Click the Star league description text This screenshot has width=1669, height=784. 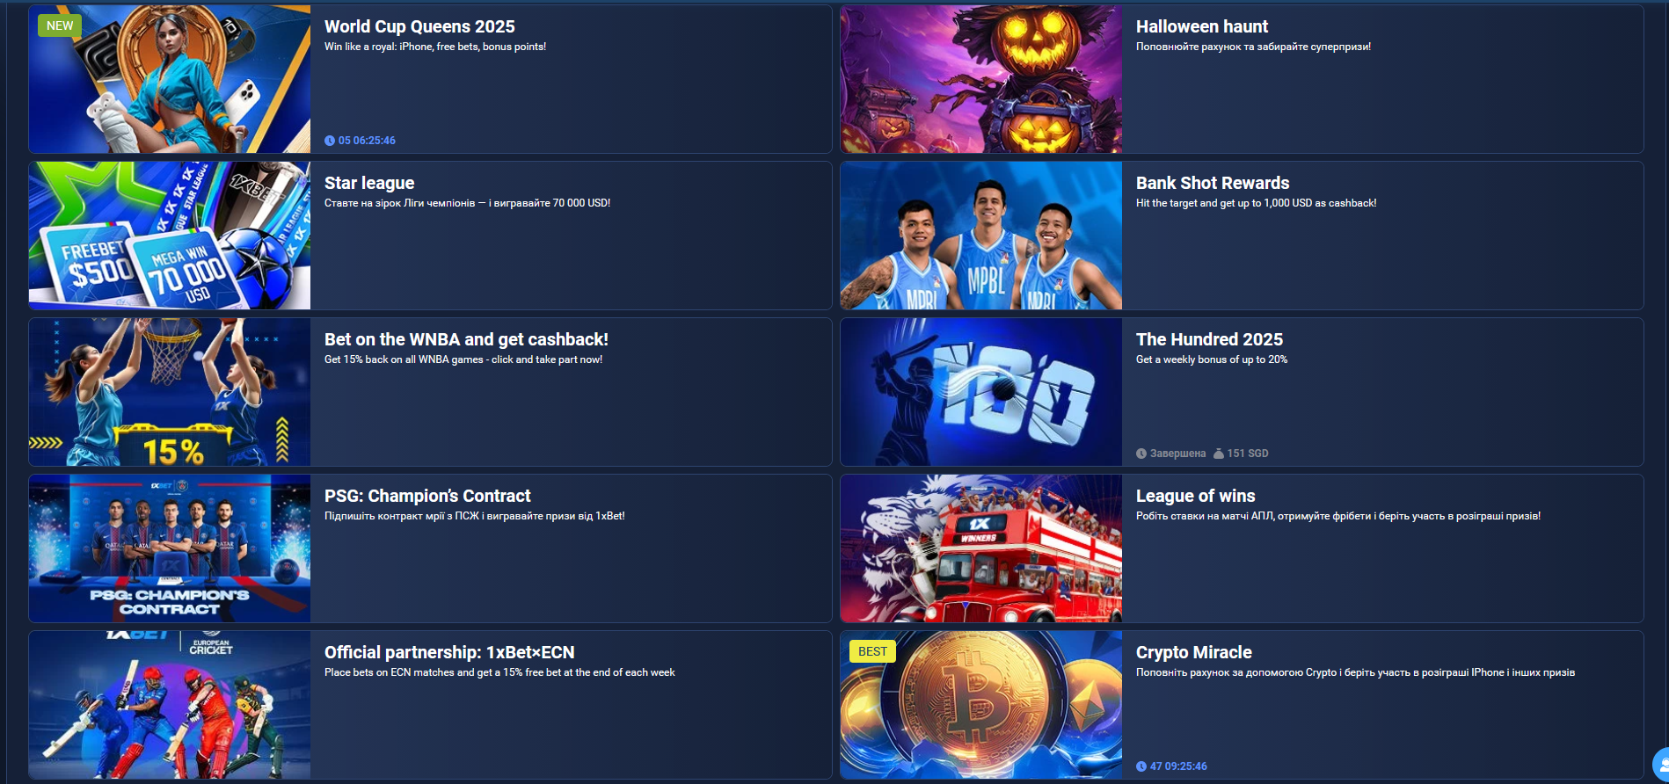(467, 203)
